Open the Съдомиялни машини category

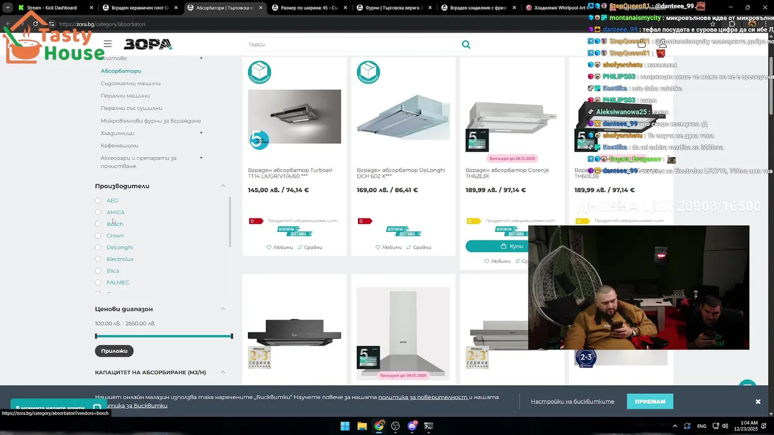pyautogui.click(x=131, y=83)
